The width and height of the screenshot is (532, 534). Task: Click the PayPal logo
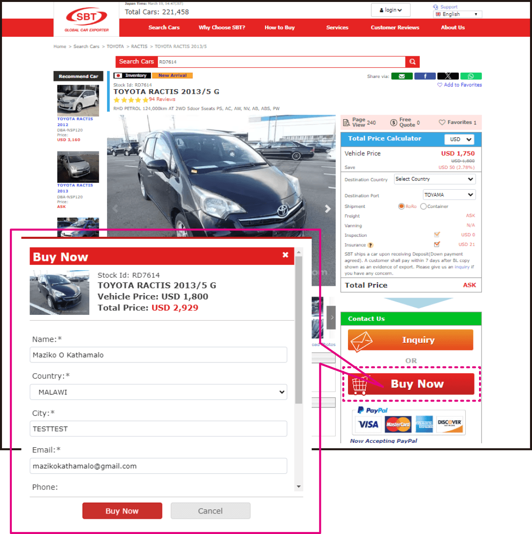pos(372,410)
